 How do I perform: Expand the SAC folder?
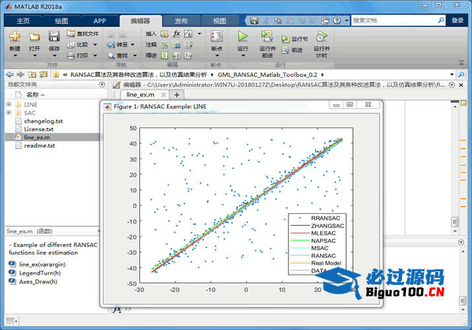[9, 112]
